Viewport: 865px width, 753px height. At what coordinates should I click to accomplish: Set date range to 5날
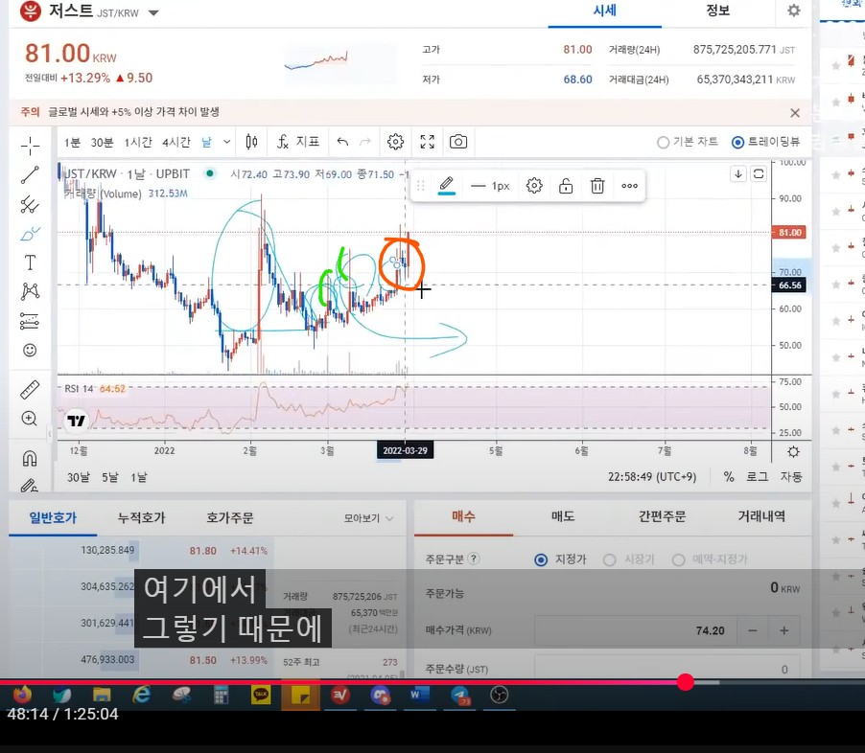[x=109, y=477]
